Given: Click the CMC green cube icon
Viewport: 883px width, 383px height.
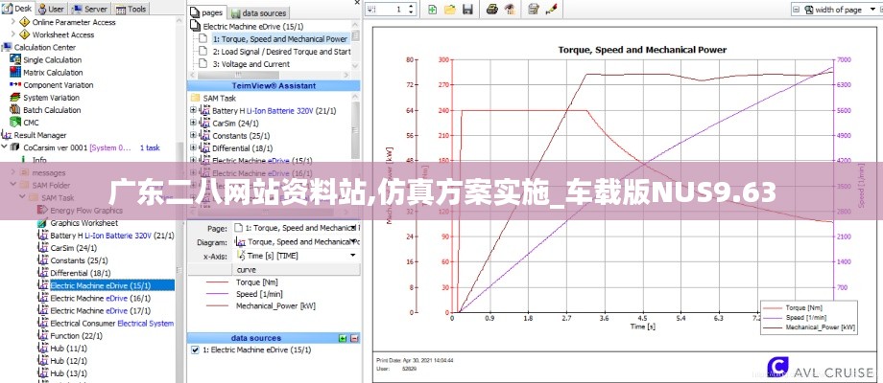Looking at the screenshot, I should click(15, 123).
